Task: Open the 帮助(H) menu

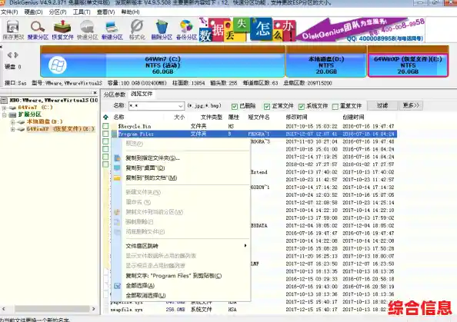Action: coord(130,12)
